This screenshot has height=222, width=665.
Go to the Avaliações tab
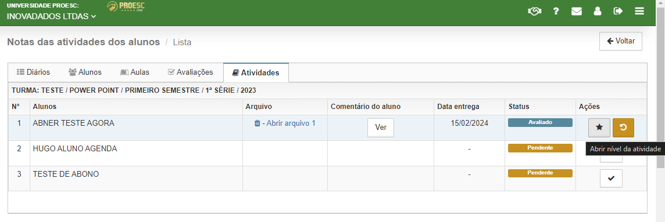(191, 72)
